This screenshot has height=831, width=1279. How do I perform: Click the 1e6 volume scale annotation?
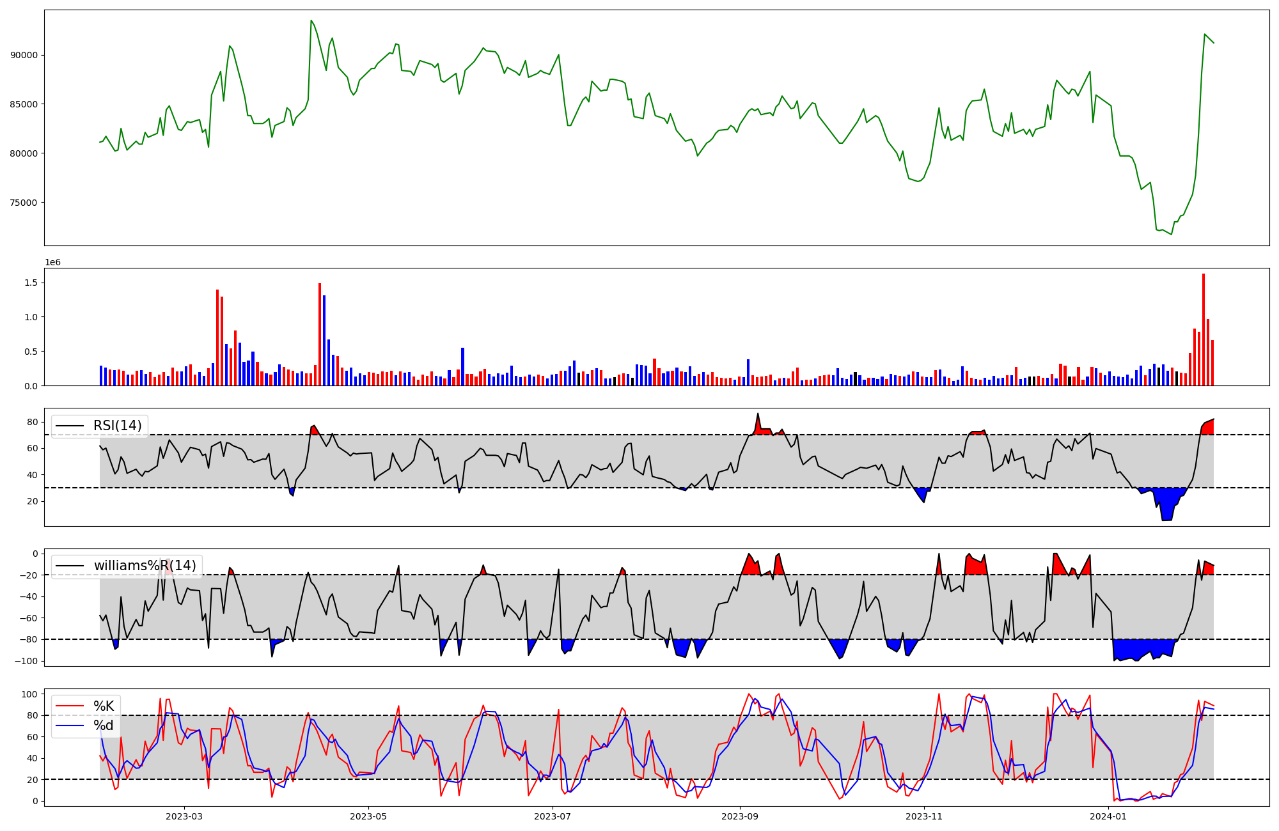52,263
